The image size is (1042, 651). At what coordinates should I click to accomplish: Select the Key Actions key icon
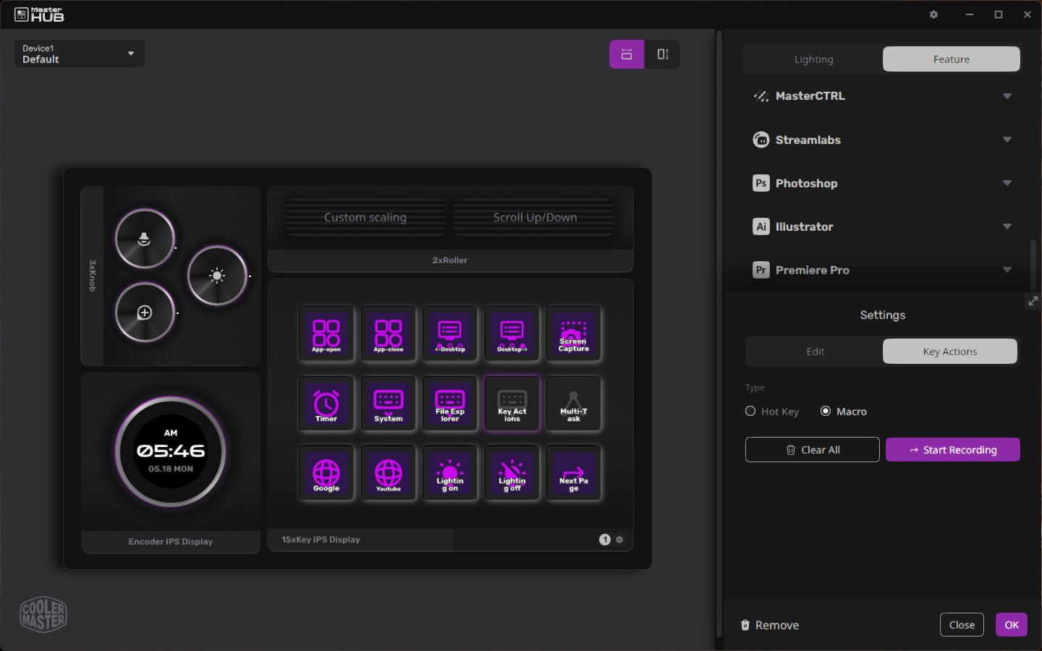[x=512, y=404]
